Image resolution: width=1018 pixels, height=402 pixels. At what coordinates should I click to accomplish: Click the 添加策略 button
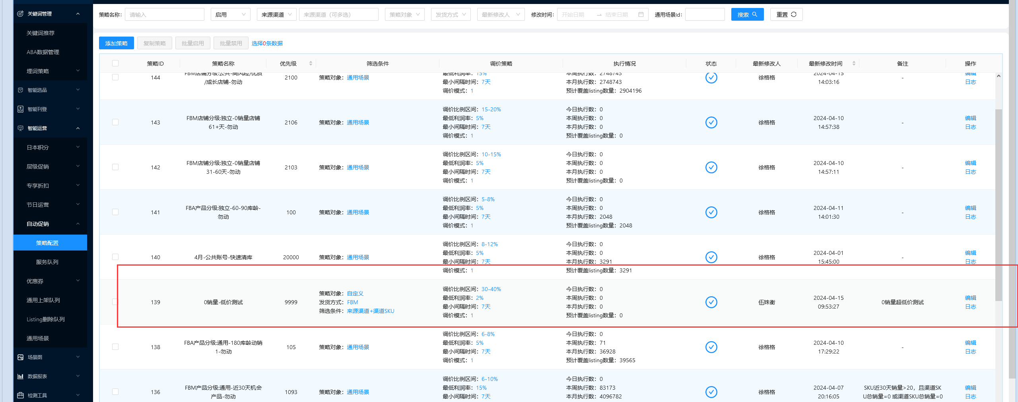tap(116, 43)
